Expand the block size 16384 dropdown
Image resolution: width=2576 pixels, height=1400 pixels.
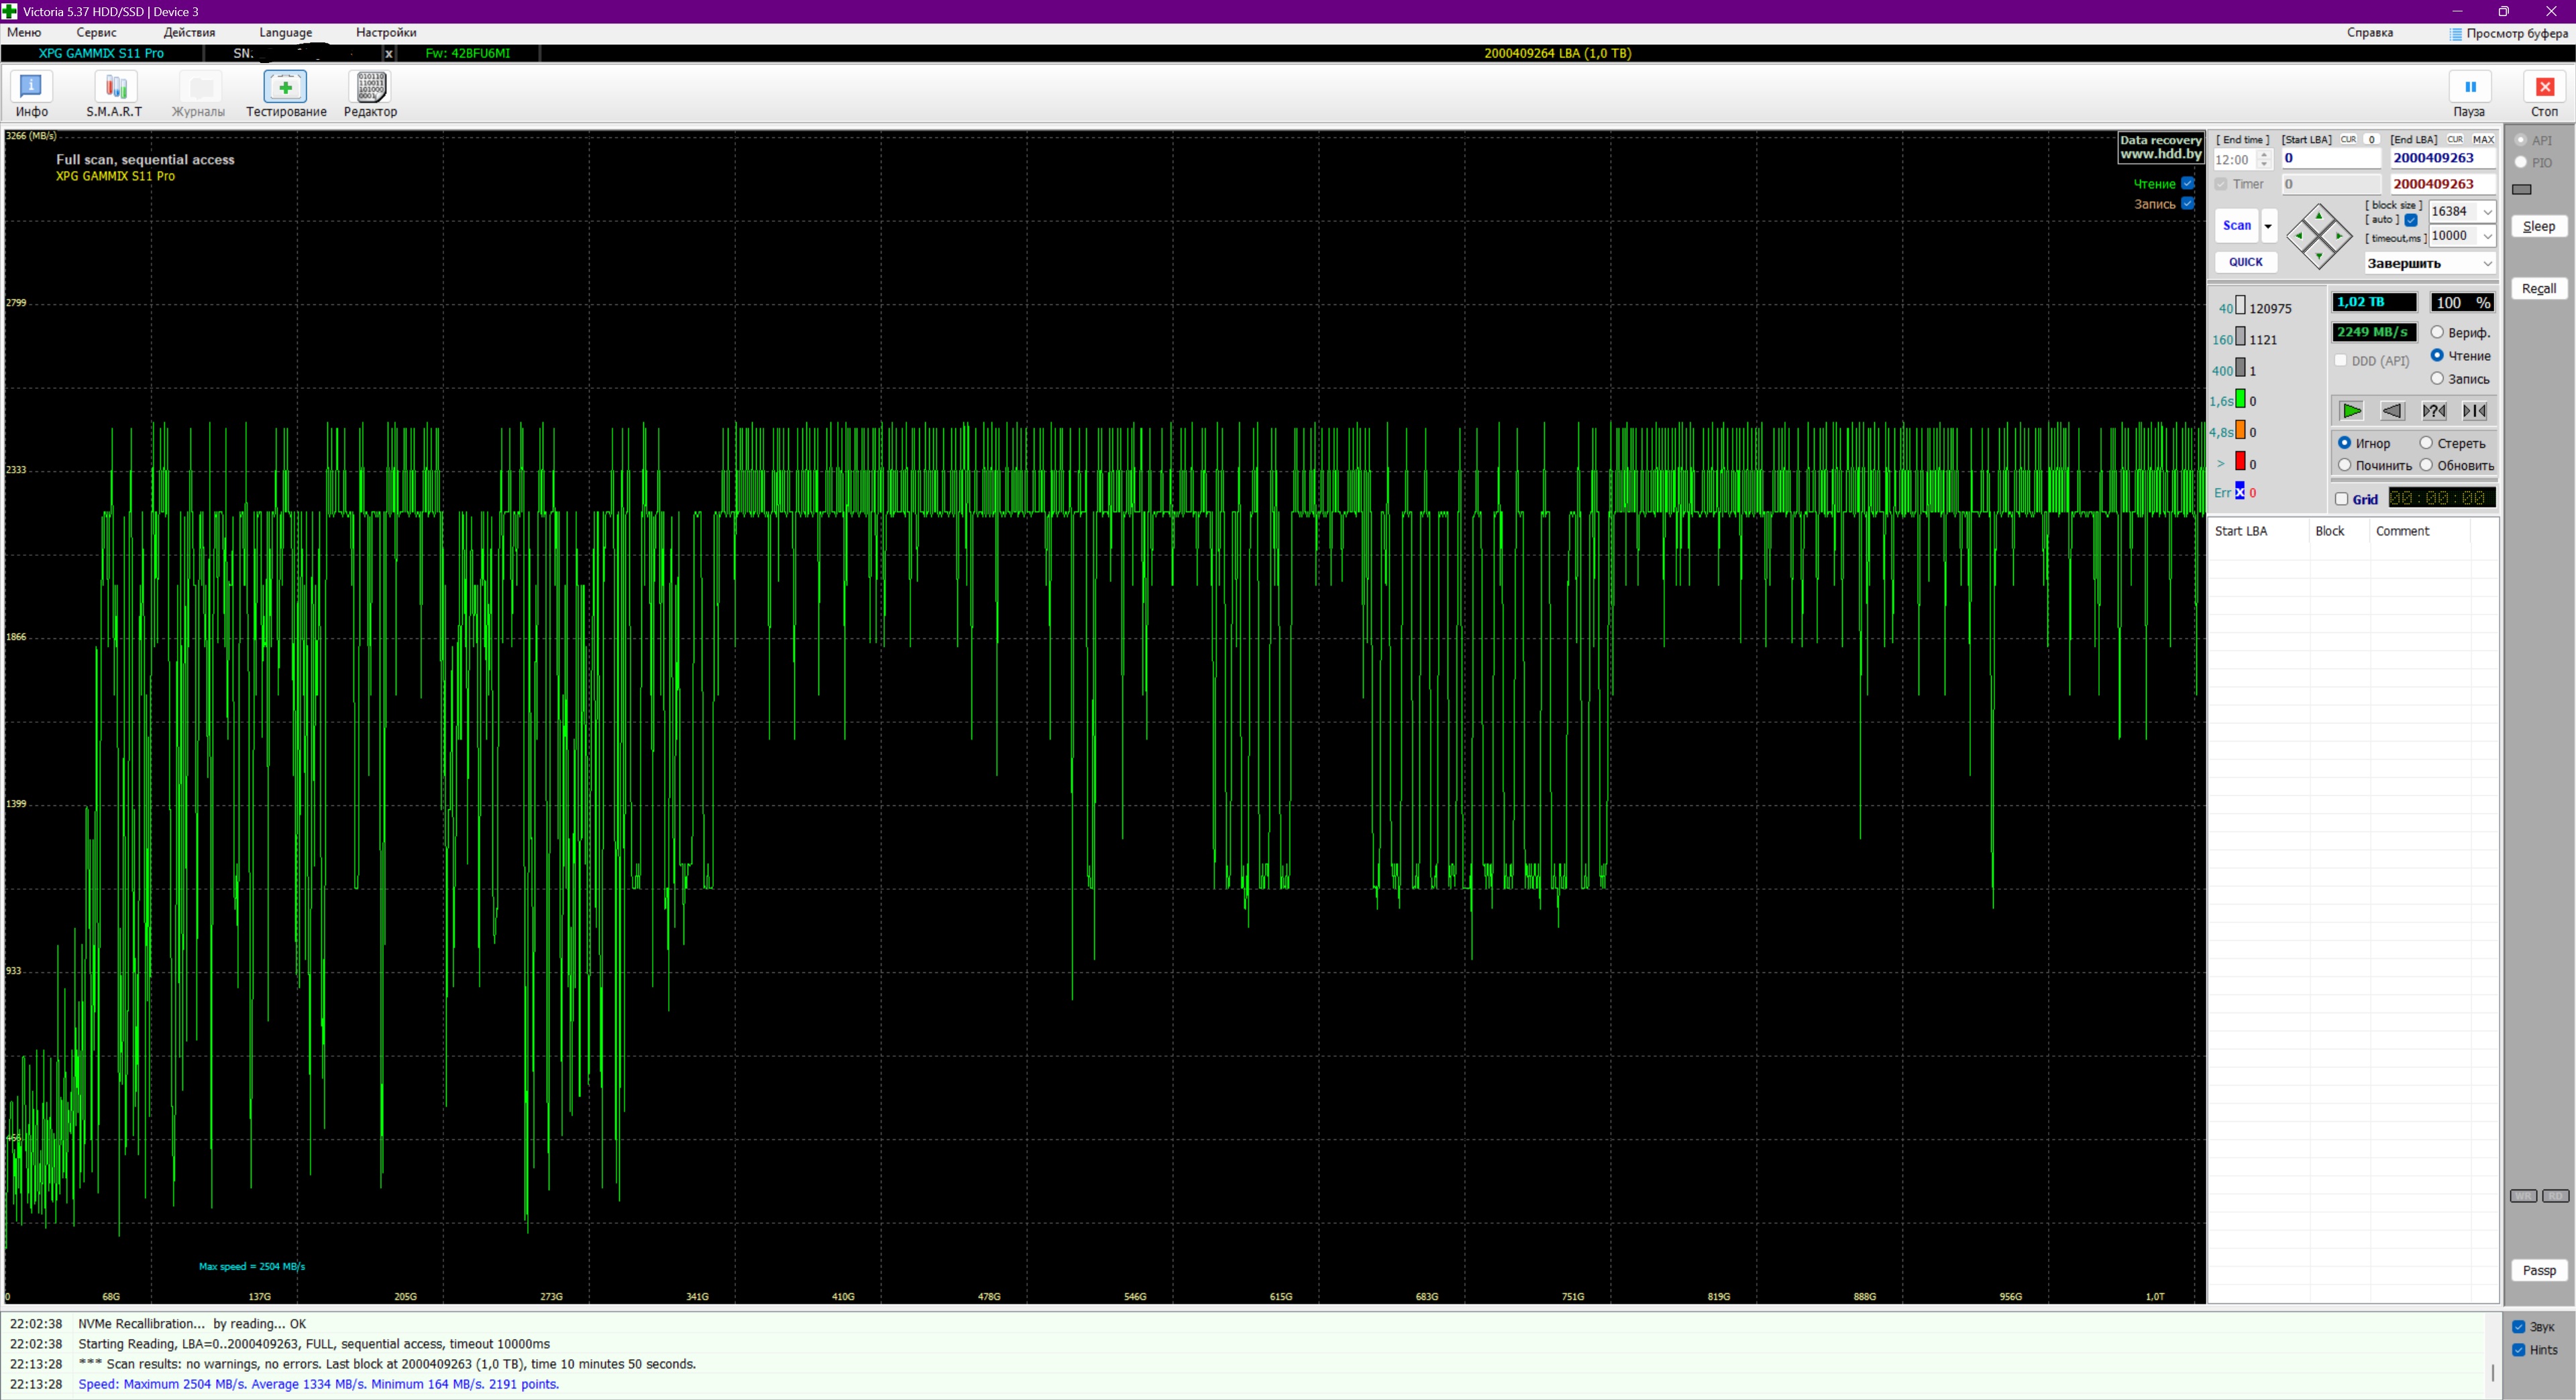point(2487,212)
